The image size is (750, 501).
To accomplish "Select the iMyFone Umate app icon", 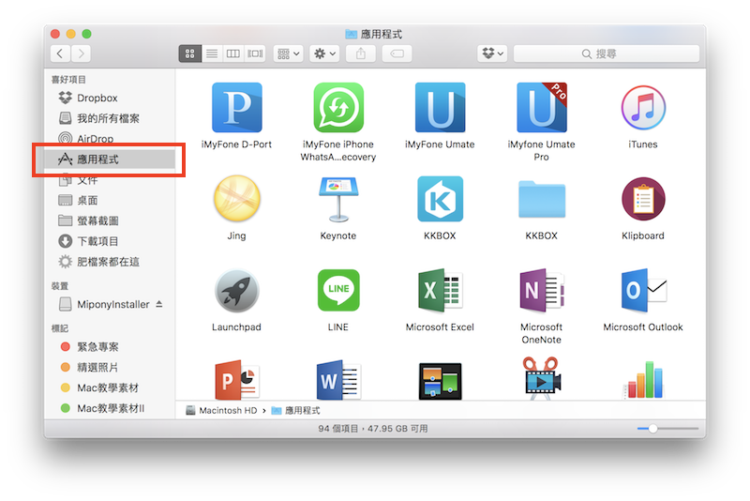I will [x=440, y=107].
